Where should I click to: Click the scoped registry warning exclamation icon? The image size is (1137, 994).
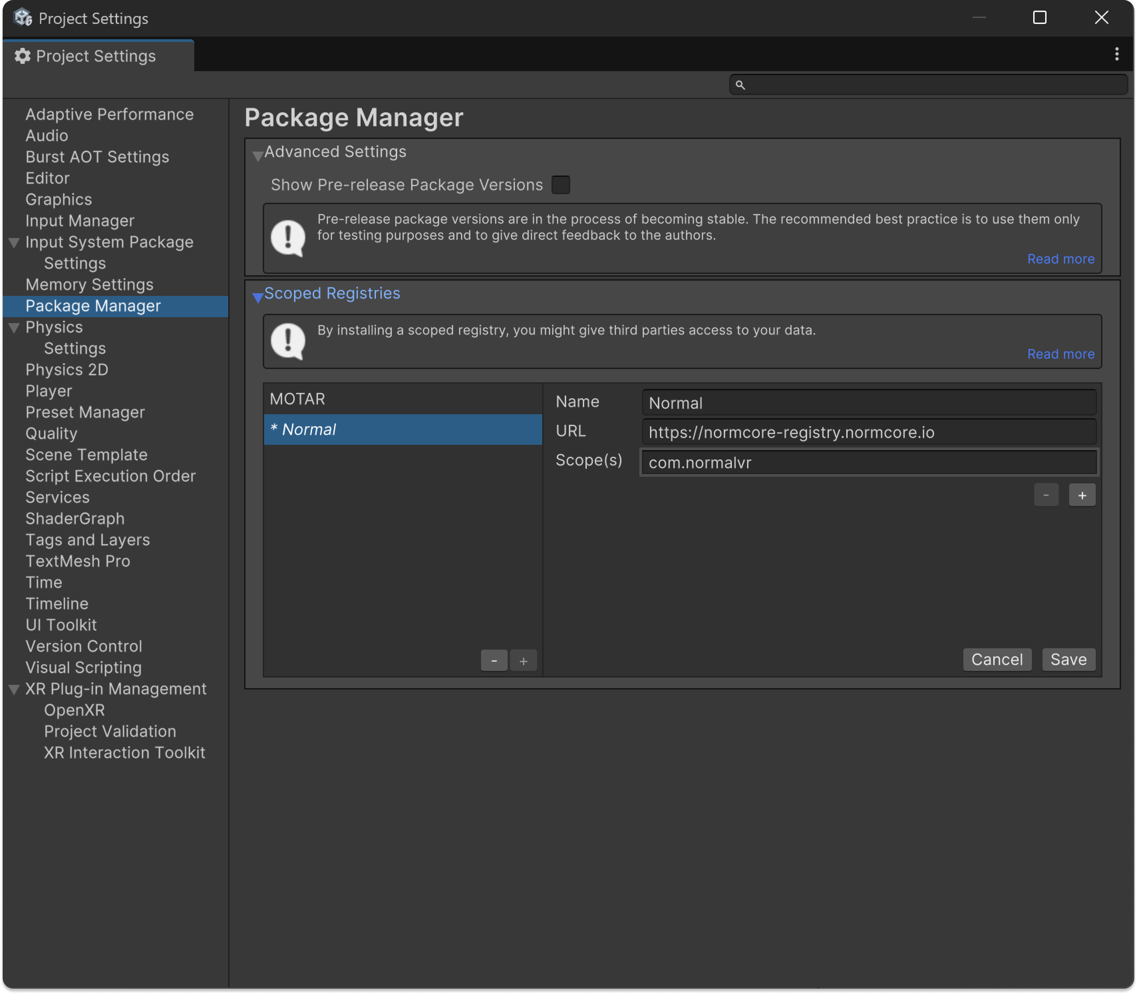point(287,341)
